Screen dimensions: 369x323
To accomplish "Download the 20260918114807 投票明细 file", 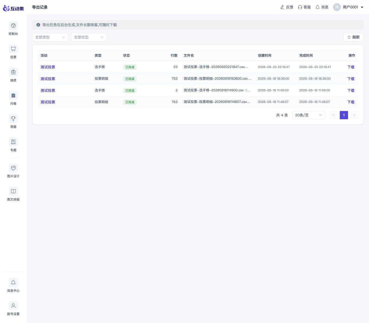I will [x=351, y=102].
